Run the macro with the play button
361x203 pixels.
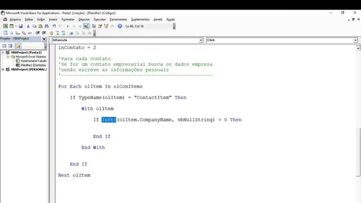68,27
